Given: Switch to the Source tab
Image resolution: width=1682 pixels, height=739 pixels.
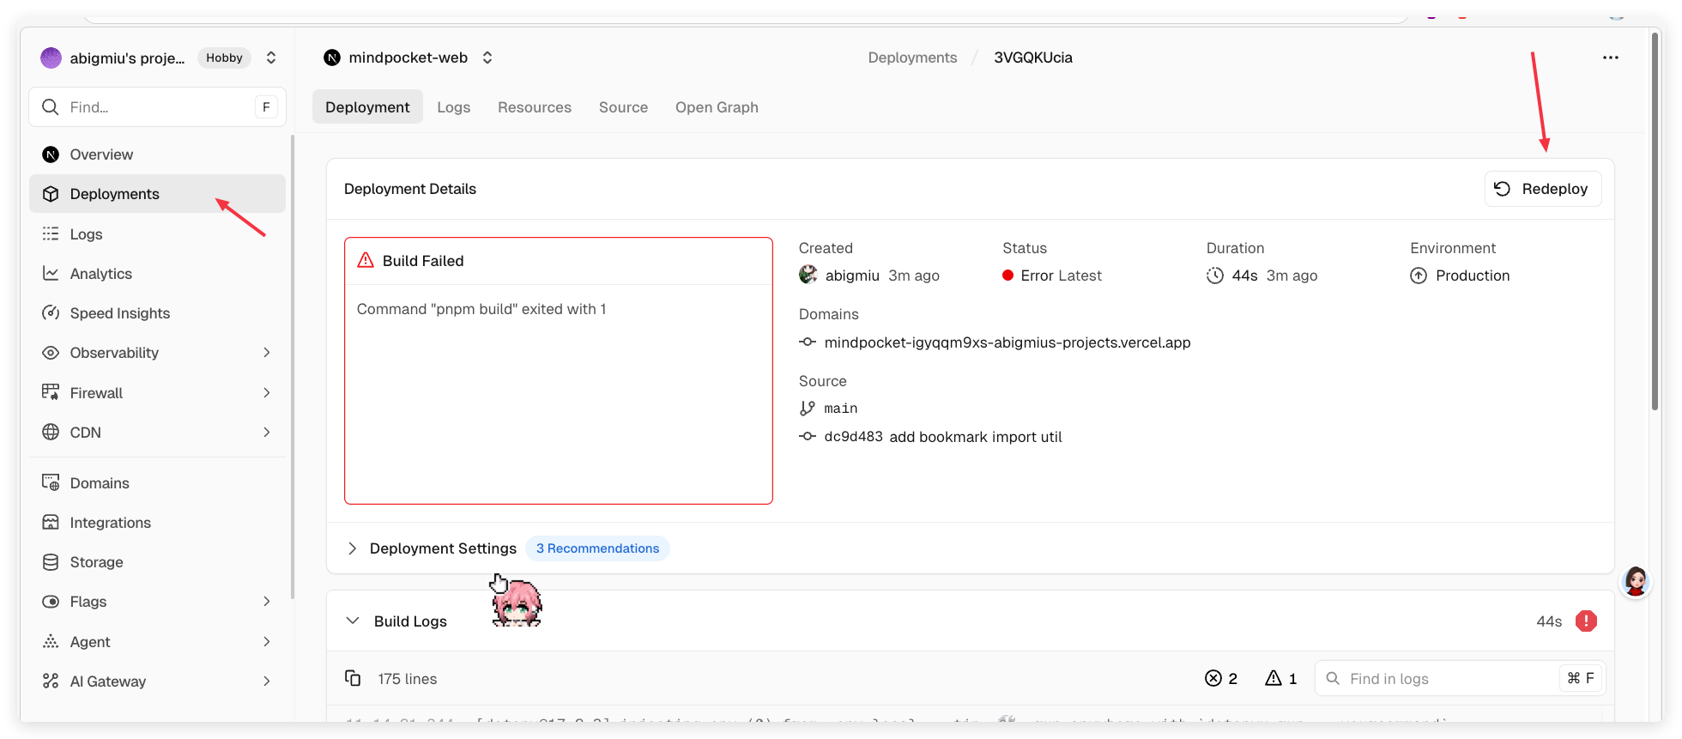Looking at the screenshot, I should tap(623, 107).
